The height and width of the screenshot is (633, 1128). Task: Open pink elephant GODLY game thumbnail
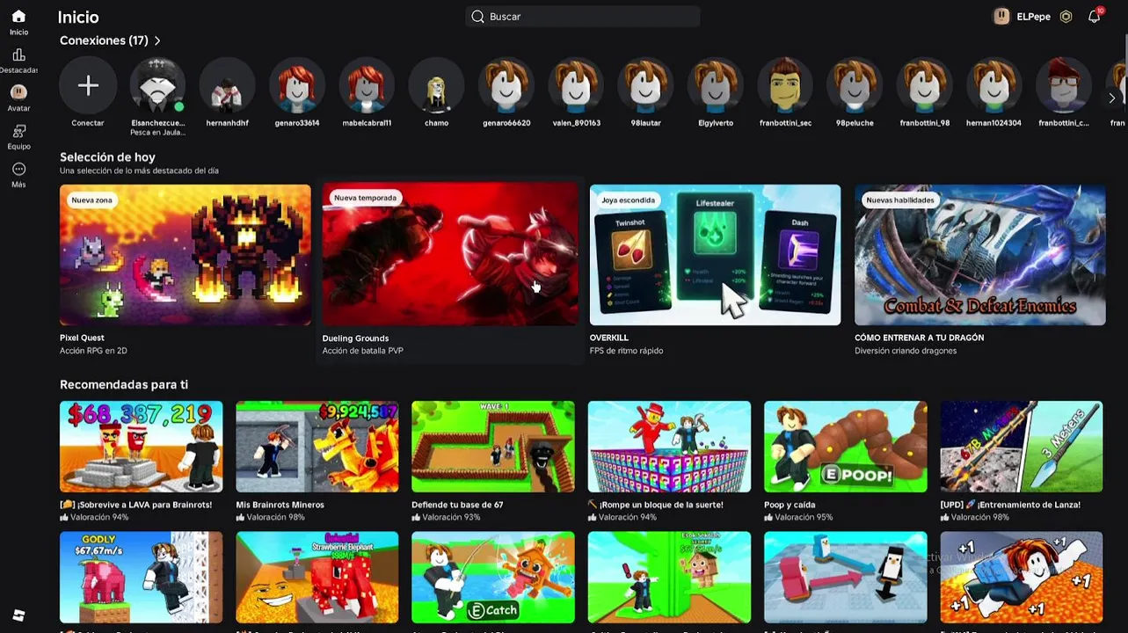142,577
